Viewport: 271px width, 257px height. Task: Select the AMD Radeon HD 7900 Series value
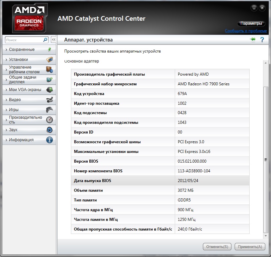coord(203,84)
